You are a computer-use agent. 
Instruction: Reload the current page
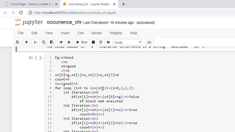pos(21,13)
